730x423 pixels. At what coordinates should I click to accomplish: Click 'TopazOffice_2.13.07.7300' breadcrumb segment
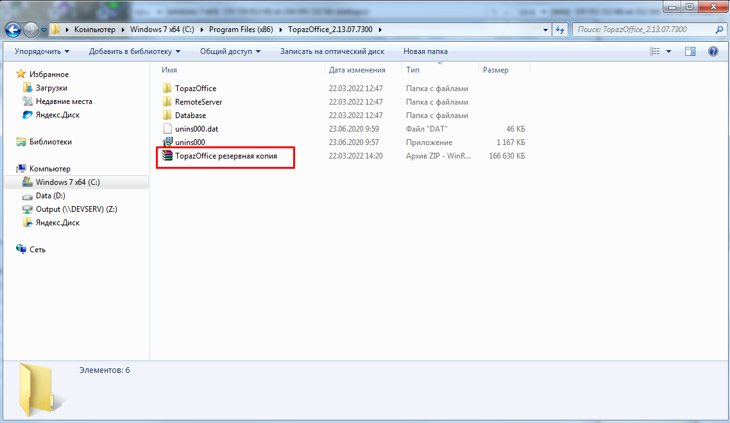coord(330,30)
